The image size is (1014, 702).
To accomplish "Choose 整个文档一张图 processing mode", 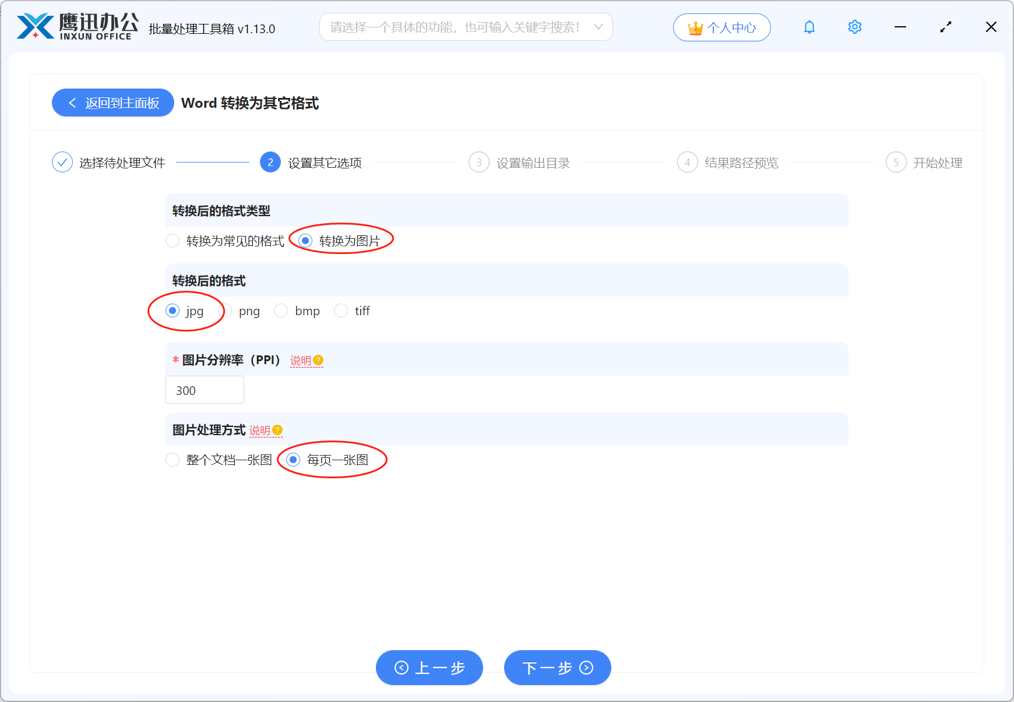I will point(172,460).
